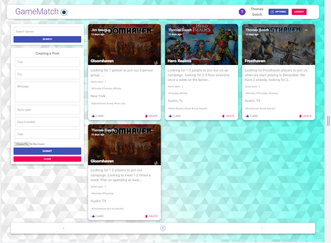Click the 'New York' location text
The image size is (331, 243).
[x=98, y=96]
